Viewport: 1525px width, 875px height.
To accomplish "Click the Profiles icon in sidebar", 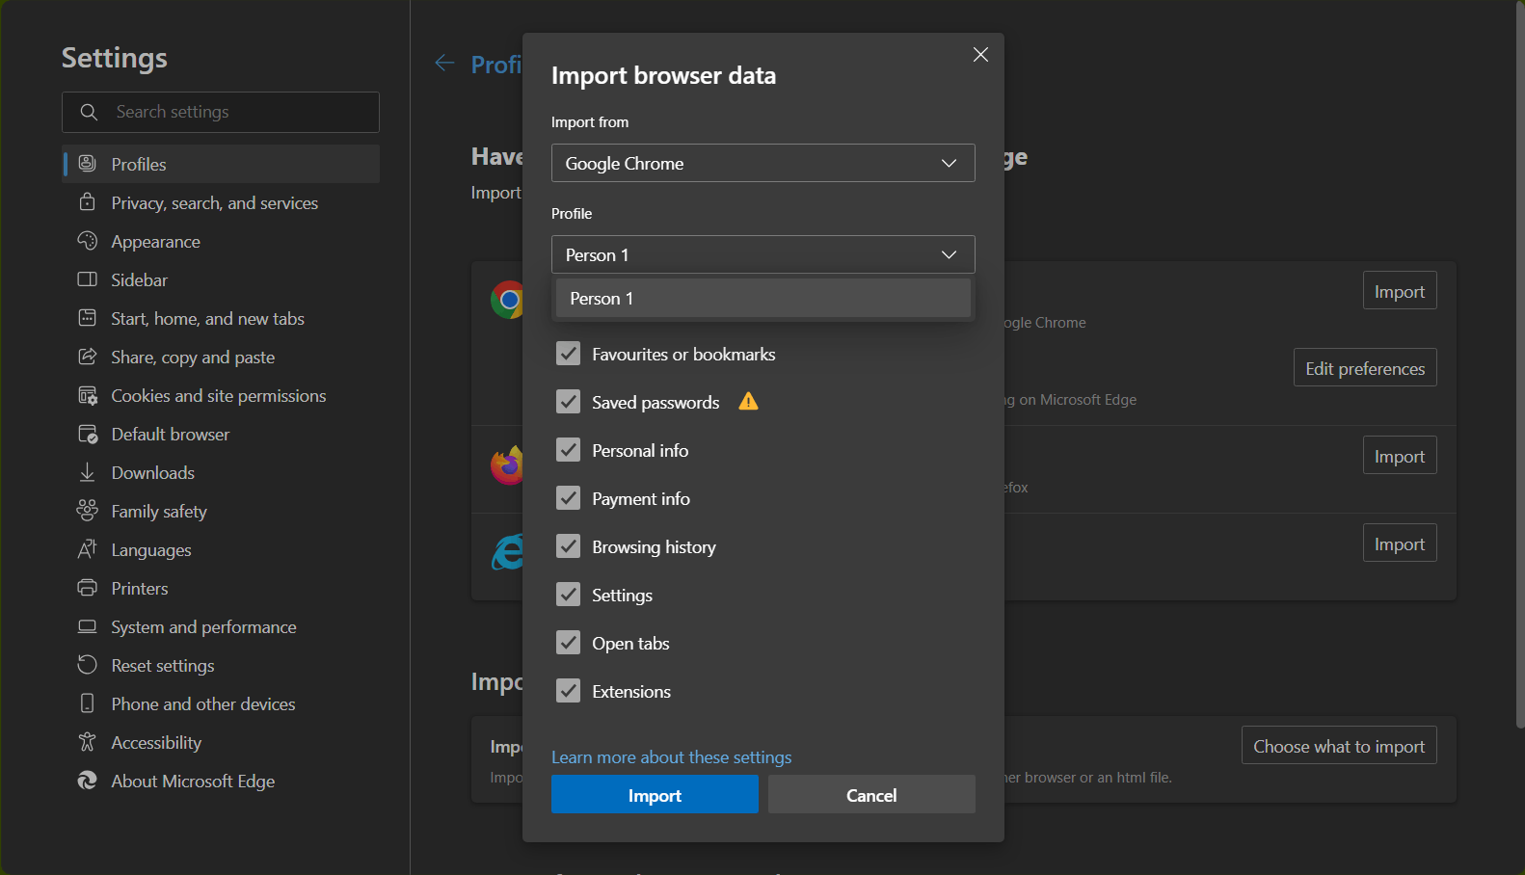I will [87, 163].
